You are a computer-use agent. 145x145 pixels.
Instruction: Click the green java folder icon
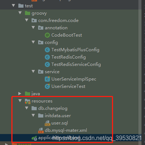coord(28,94)
